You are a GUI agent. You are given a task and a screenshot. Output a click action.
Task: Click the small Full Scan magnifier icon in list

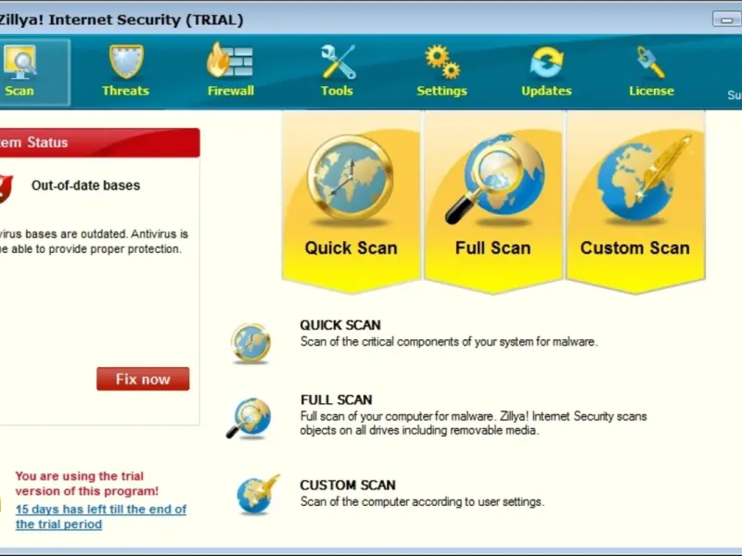coord(249,419)
